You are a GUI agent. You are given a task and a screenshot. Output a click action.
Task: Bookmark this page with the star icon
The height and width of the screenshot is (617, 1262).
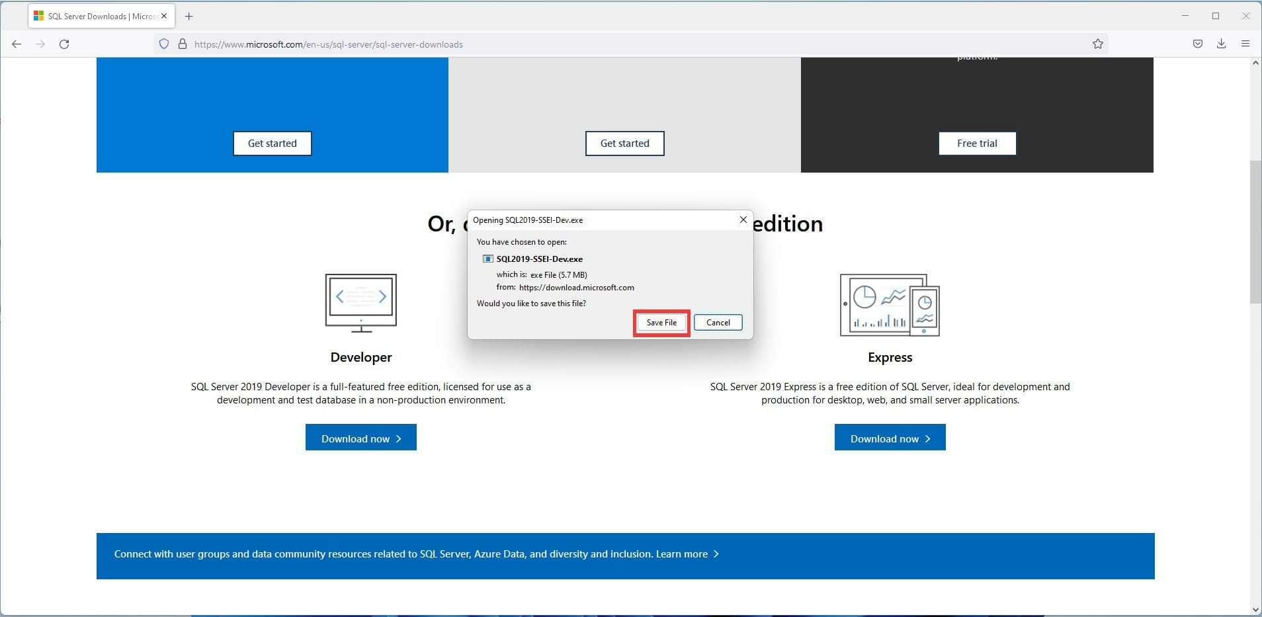(x=1097, y=44)
